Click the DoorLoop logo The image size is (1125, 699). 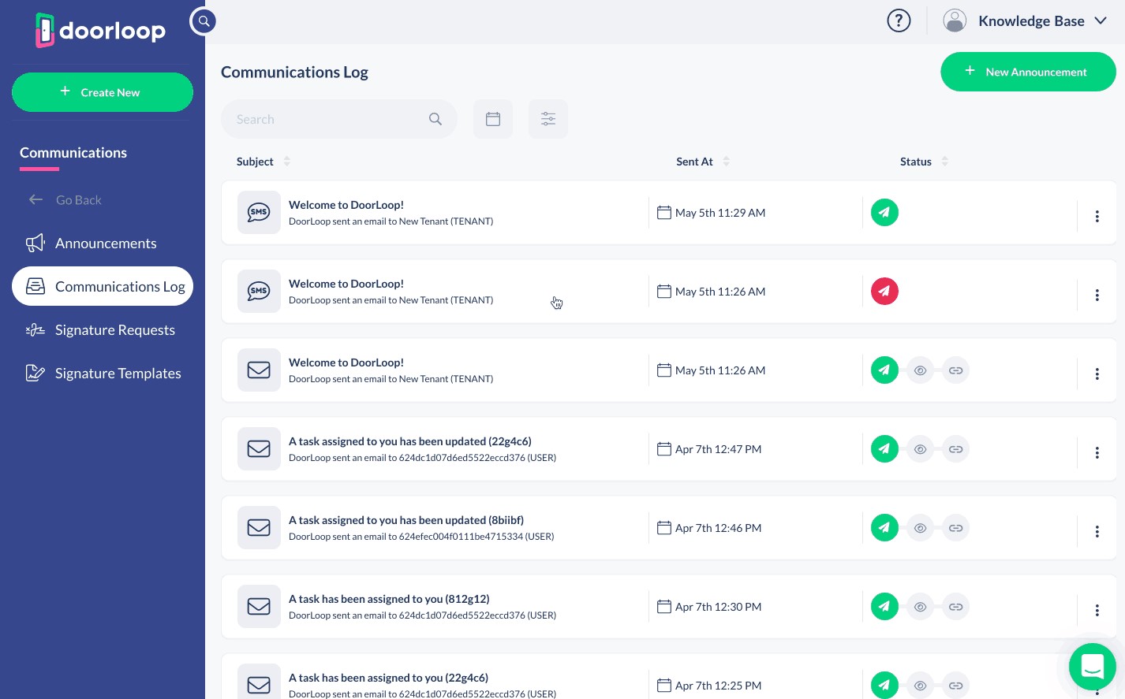tap(100, 31)
